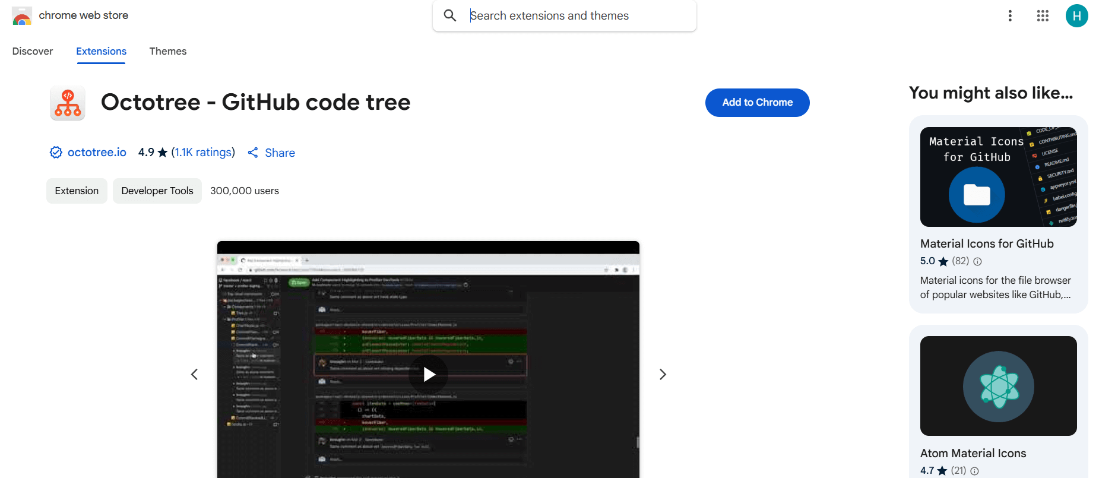Switch to the Themes tab
The width and height of the screenshot is (1099, 478).
tap(168, 51)
